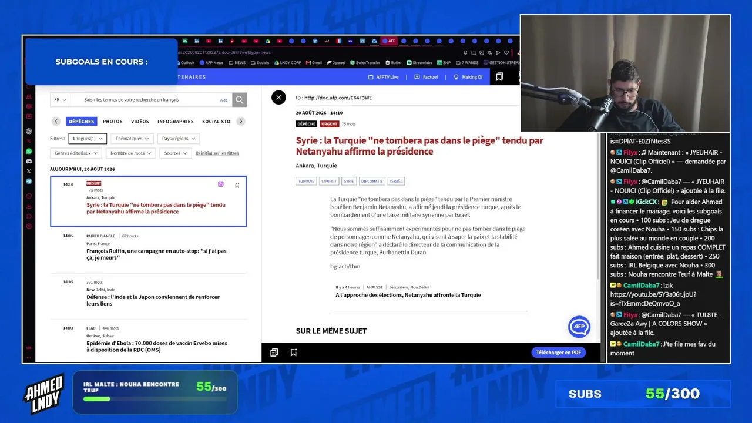Open the LNDY CORP bookmark

[x=287, y=63]
